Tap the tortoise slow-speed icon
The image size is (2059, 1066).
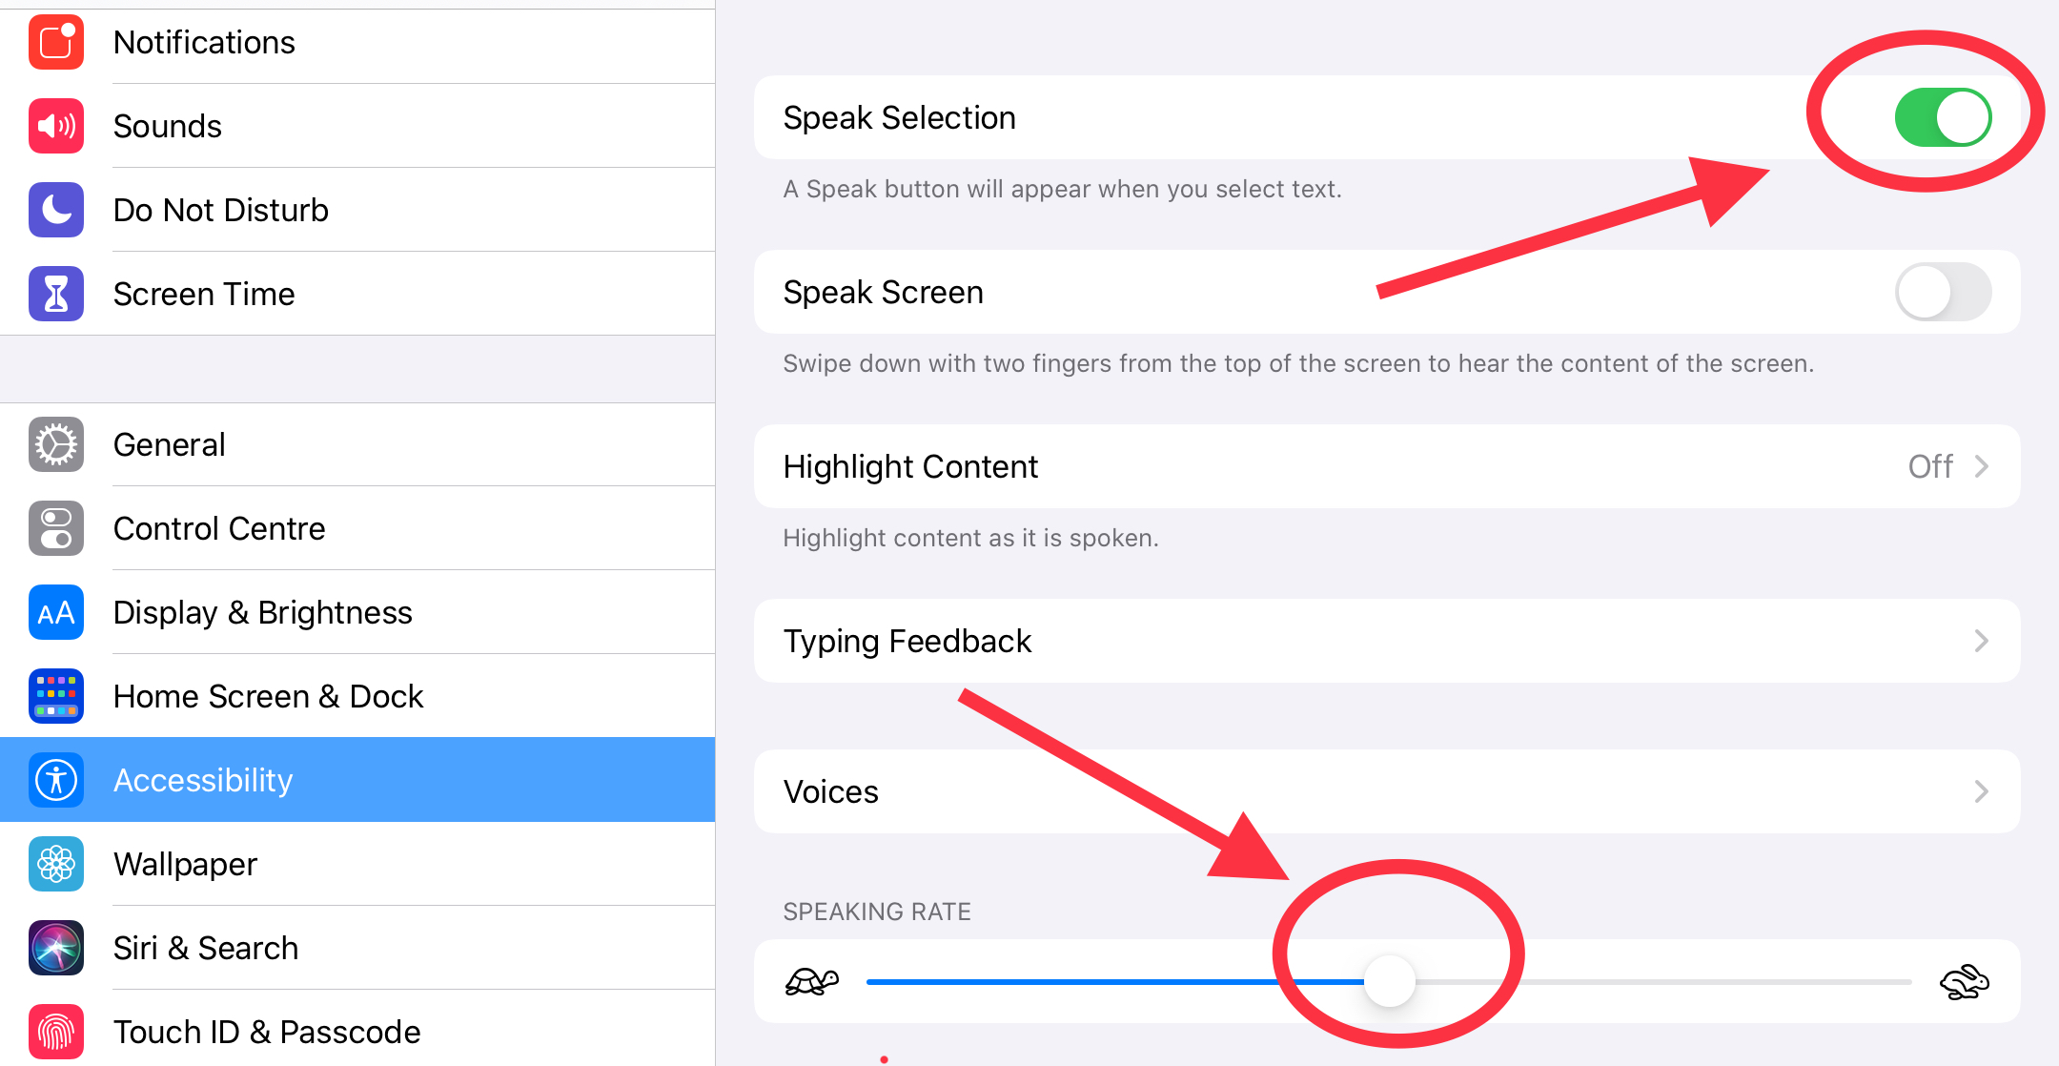click(x=811, y=981)
